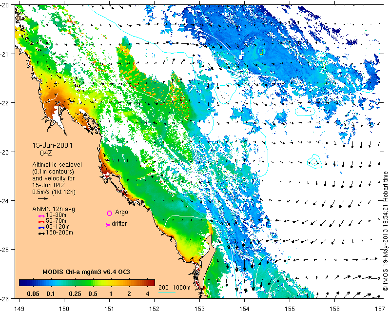390x312 pixels.
Task: Click the 04Z time label
Action: [46, 153]
